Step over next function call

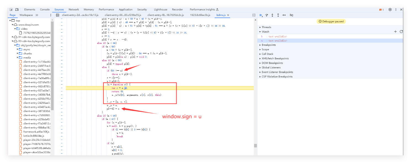pyautogui.click(x=267, y=15)
